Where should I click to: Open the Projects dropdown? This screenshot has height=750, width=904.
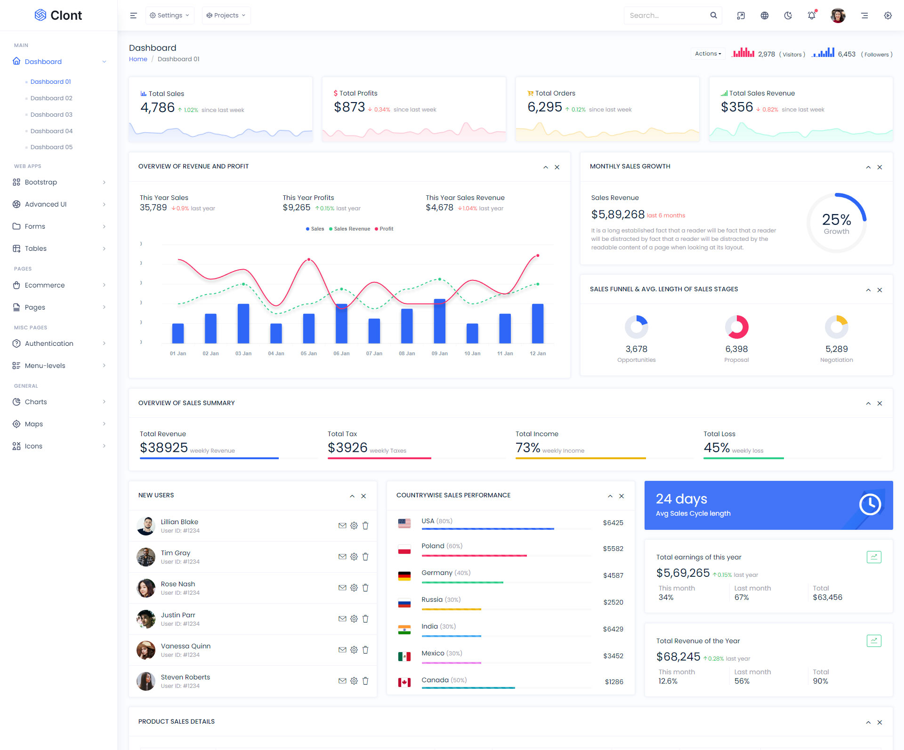click(x=226, y=16)
